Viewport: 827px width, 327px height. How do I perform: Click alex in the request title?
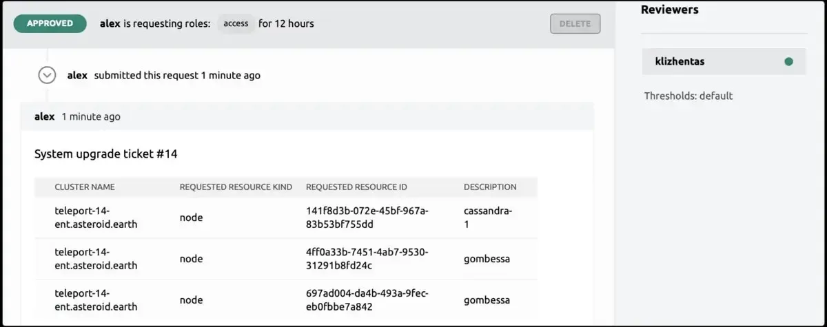[110, 23]
